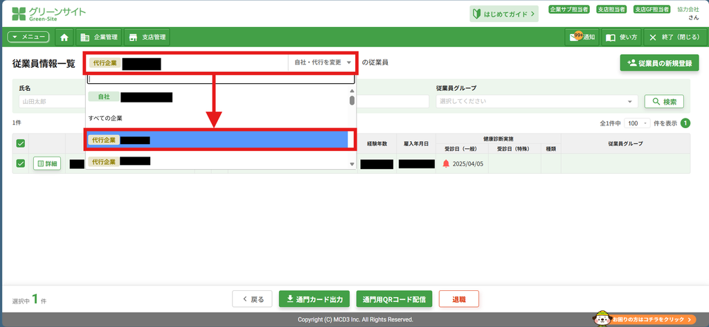Image resolution: width=709 pixels, height=327 pixels.
Task: Click the helper mascot support banner
Action: (647, 319)
